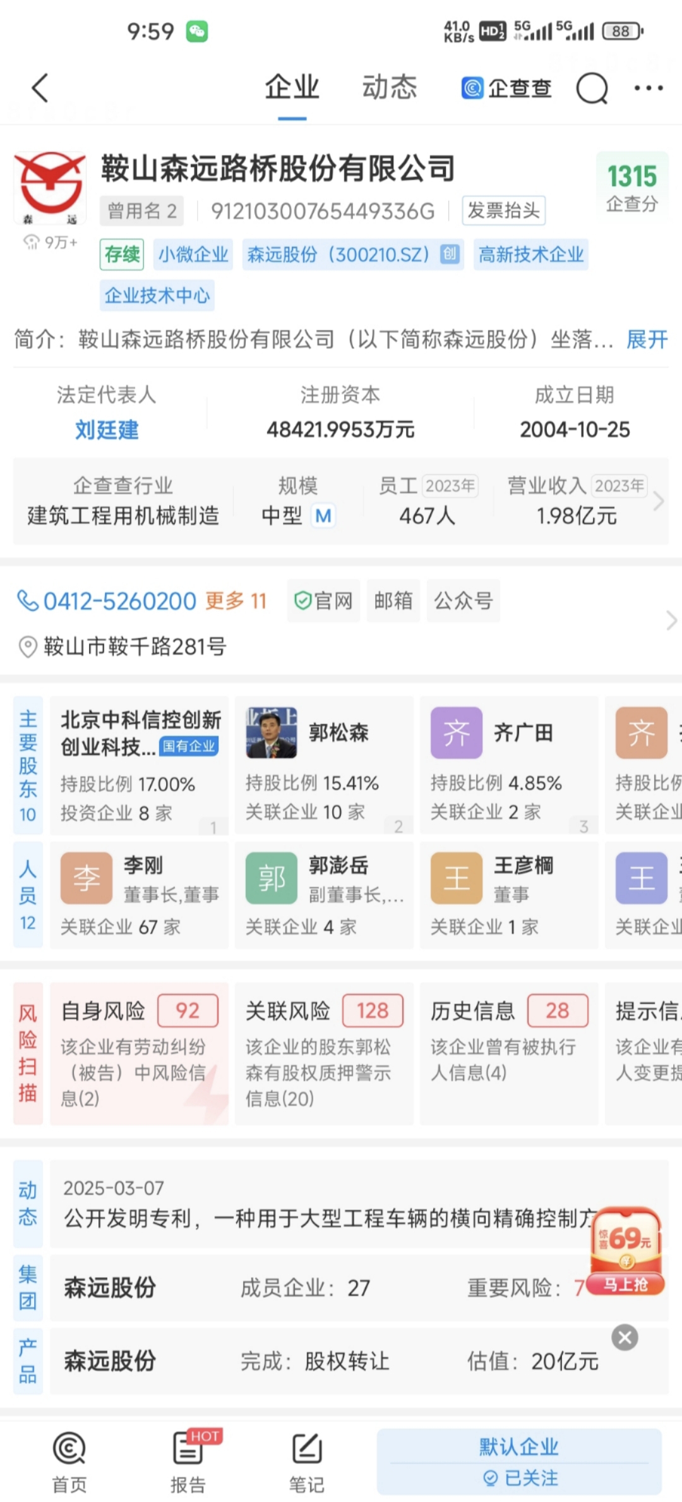Tap 郭澎岳 green avatar icon
Image resolution: width=682 pixels, height=1502 pixels.
(x=272, y=878)
